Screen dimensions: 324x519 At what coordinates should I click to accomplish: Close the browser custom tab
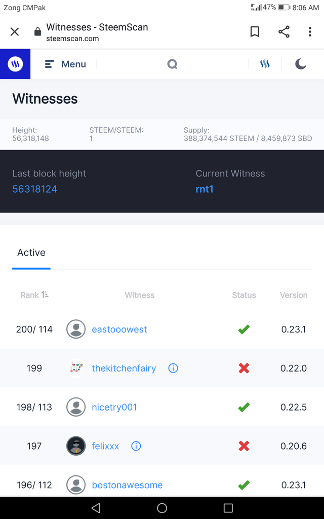point(15,32)
